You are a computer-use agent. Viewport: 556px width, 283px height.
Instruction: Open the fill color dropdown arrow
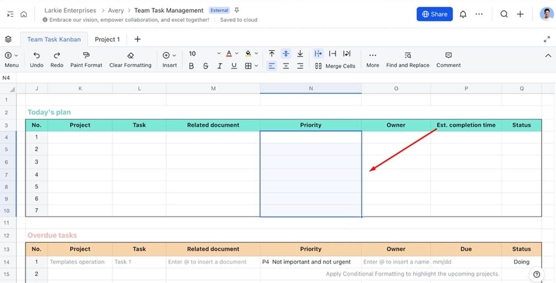[x=257, y=54]
